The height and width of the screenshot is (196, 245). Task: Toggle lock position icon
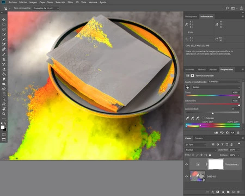coord(201,155)
